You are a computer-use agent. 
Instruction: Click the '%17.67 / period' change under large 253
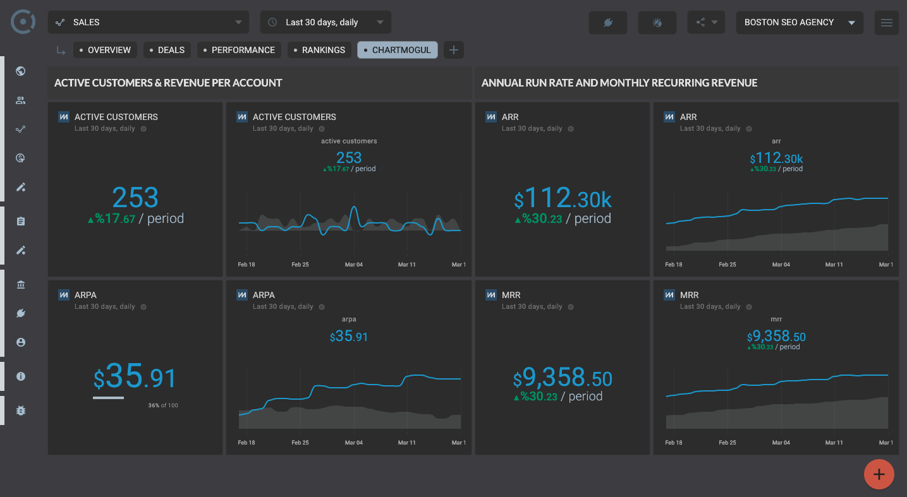pos(135,219)
